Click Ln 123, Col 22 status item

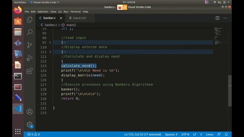coord(143,134)
